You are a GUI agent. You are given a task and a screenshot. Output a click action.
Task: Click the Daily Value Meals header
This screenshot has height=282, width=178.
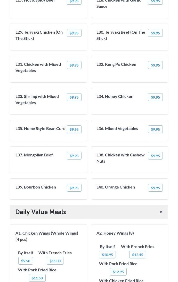pyautogui.click(x=41, y=212)
